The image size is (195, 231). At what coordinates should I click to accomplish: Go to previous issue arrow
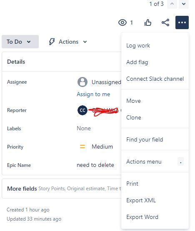coord(172,4)
